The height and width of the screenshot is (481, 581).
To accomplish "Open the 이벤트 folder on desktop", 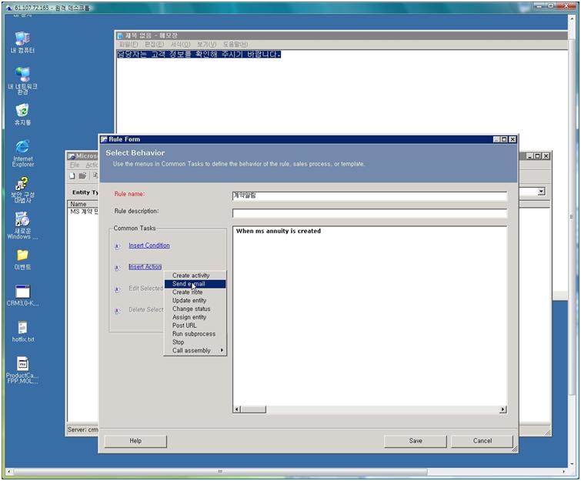I will click(x=22, y=259).
